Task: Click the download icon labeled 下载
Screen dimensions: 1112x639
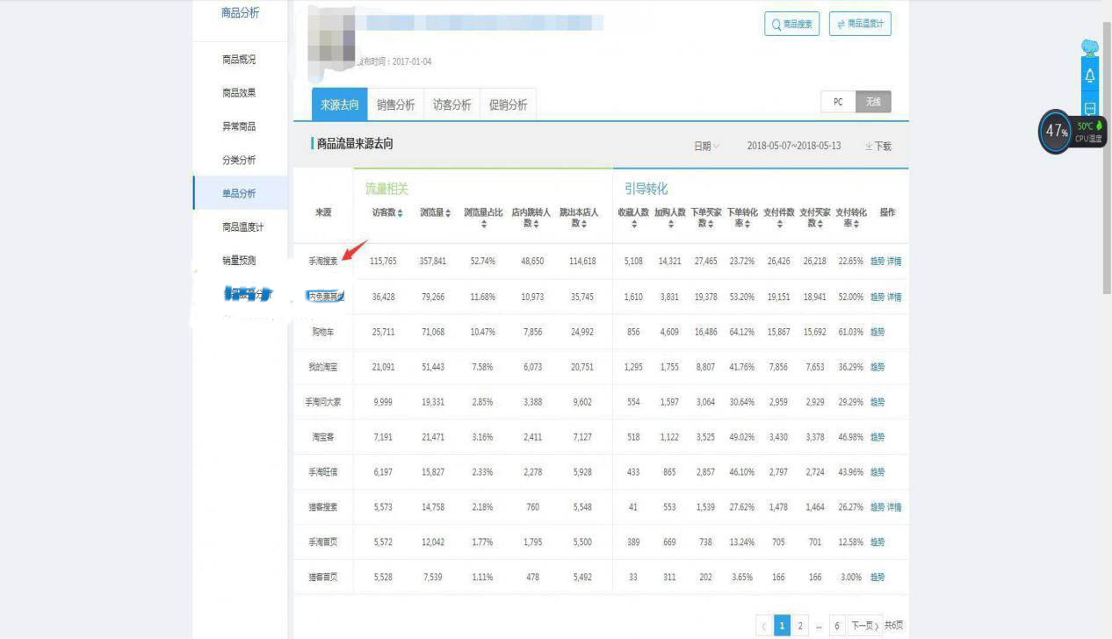Action: (x=877, y=146)
